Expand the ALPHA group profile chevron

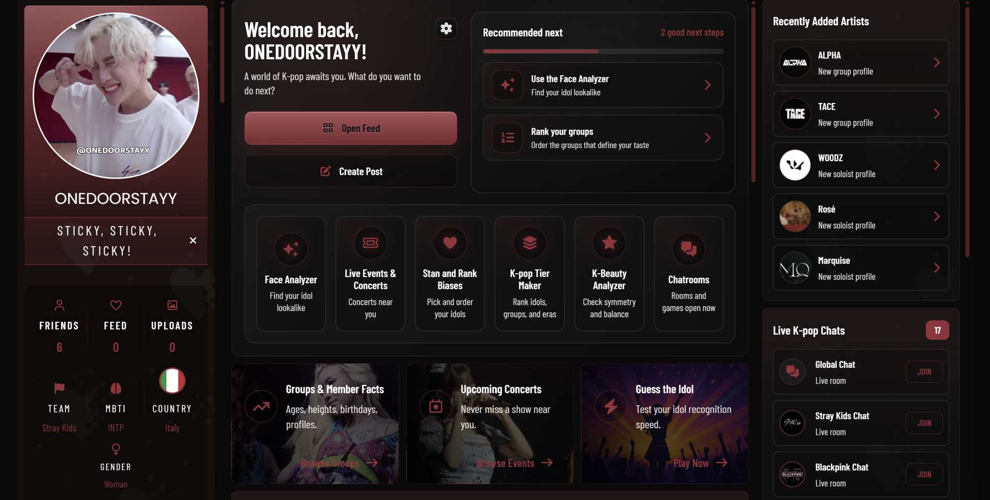coord(937,62)
